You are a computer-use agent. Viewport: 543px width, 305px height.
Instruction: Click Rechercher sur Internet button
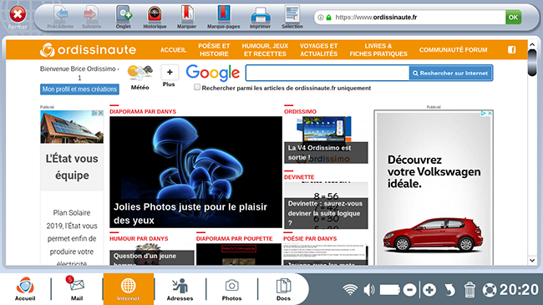pos(450,74)
